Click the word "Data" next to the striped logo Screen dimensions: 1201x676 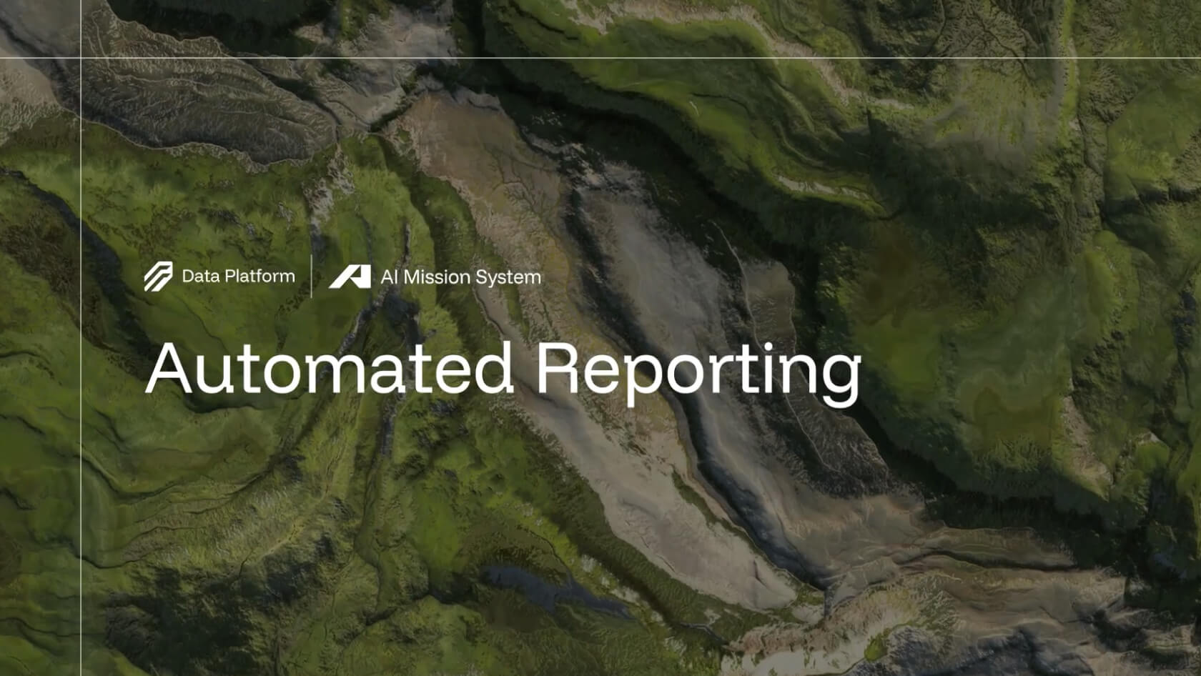click(x=200, y=277)
